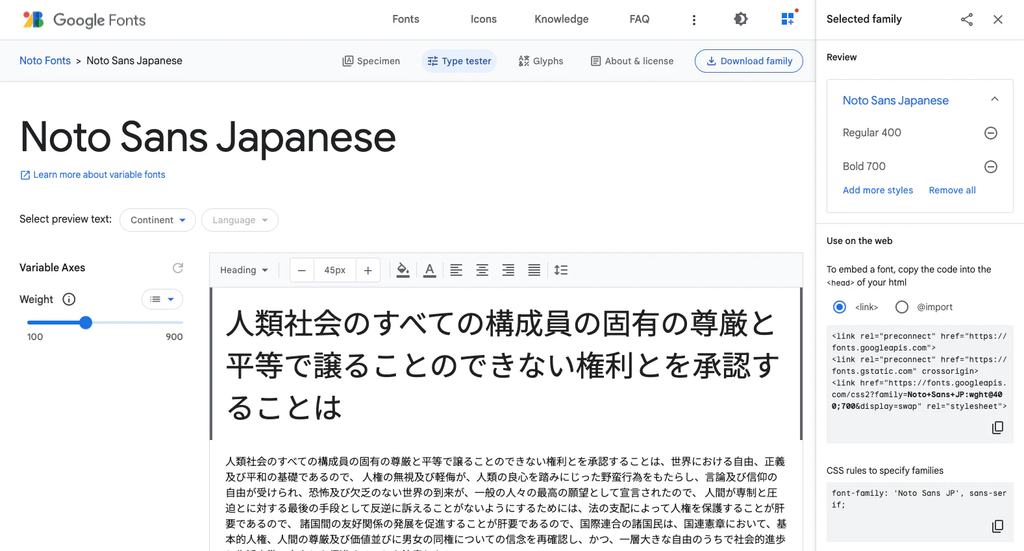Click Remove all link
The image size is (1024, 551).
click(952, 190)
